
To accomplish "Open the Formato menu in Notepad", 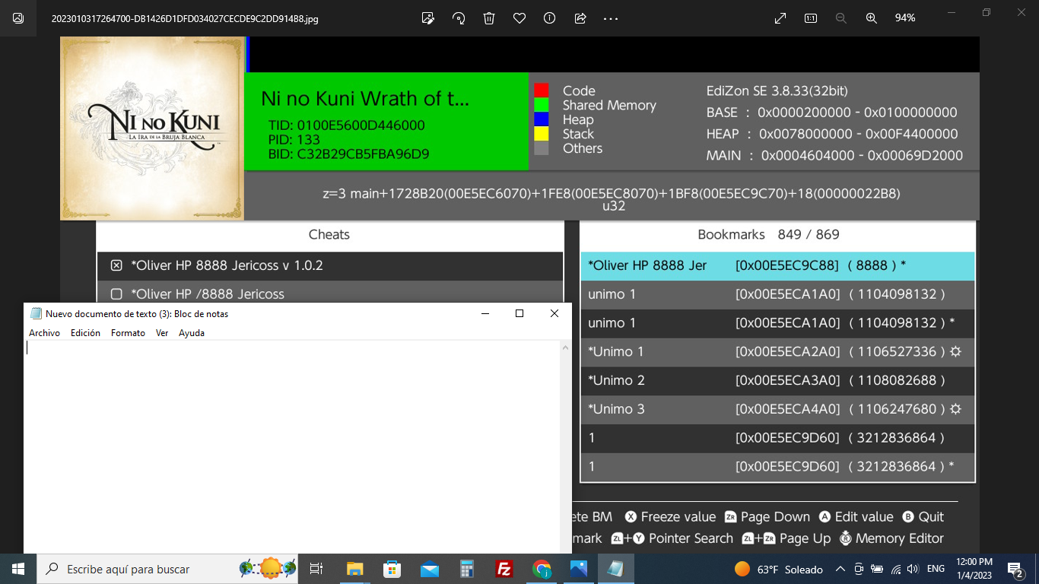I will [x=128, y=333].
